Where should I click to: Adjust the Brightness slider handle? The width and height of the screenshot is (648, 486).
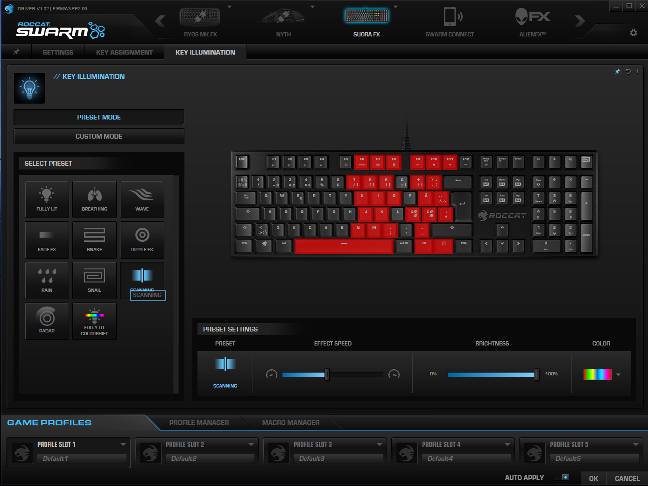click(536, 374)
